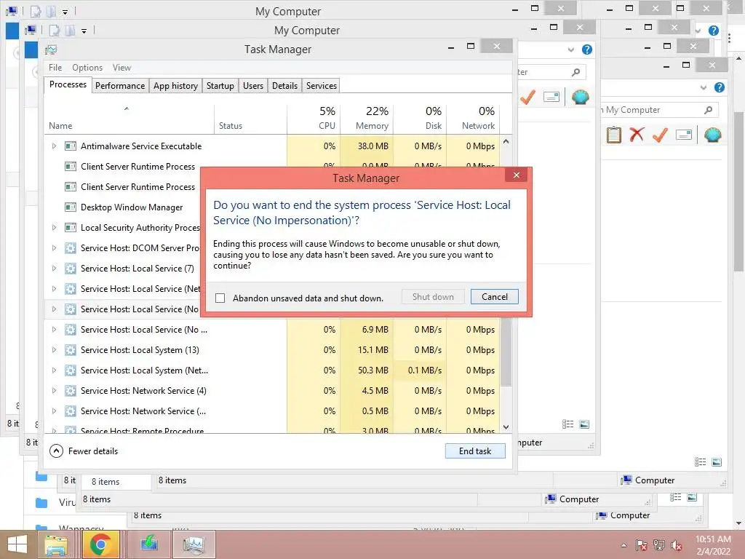Click the shell icon below the 'ter' search field
The width and height of the screenshot is (745, 559).
(x=580, y=97)
